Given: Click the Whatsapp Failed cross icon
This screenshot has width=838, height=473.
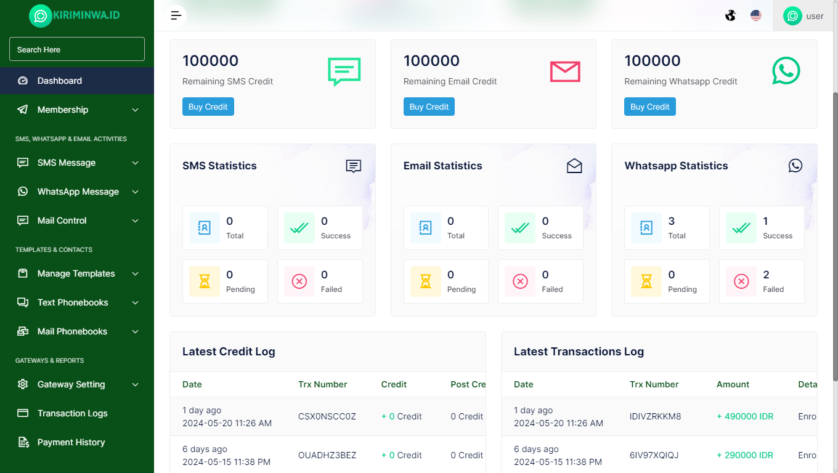Looking at the screenshot, I should (741, 281).
